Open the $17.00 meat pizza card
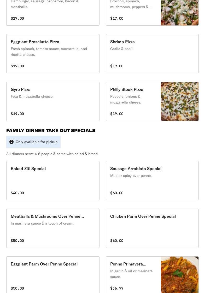This screenshot has width=205, height=293. [x=53, y=13]
